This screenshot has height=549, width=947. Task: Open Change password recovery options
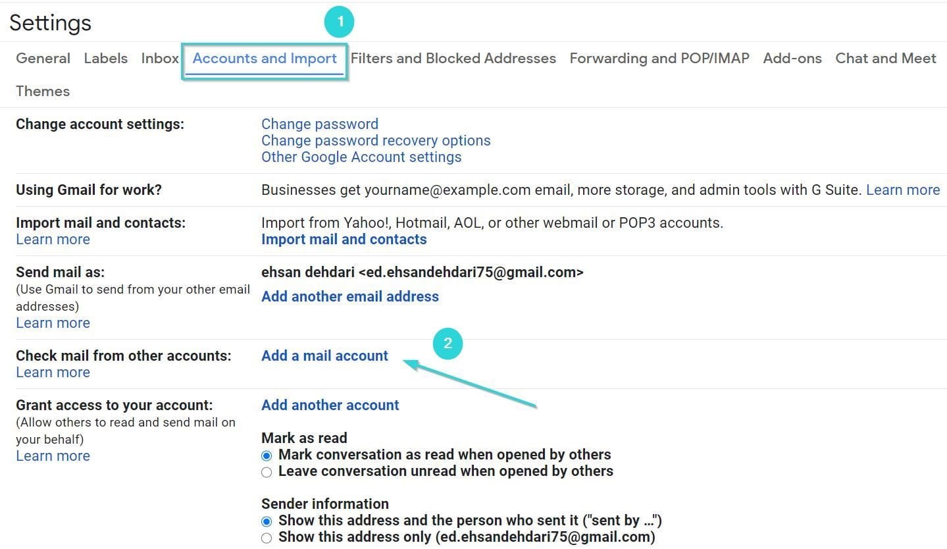coord(376,141)
